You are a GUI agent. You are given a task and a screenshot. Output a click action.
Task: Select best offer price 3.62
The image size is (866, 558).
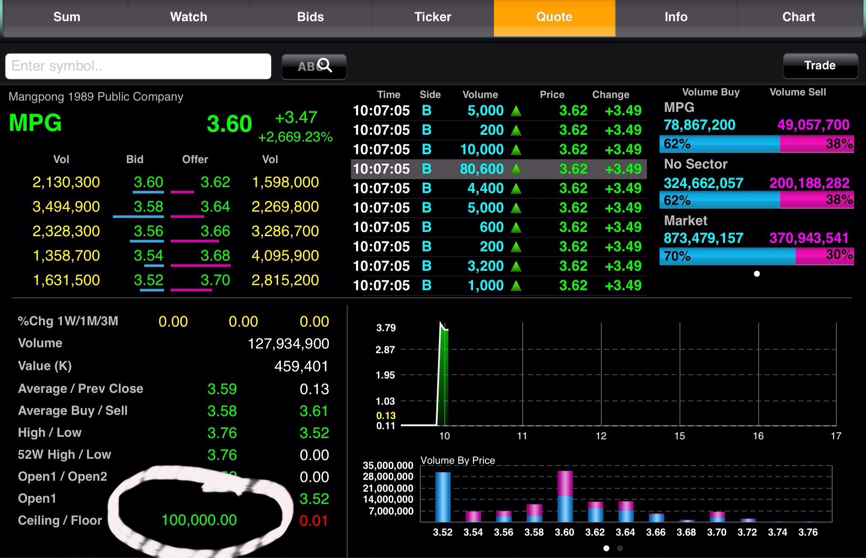tap(215, 182)
